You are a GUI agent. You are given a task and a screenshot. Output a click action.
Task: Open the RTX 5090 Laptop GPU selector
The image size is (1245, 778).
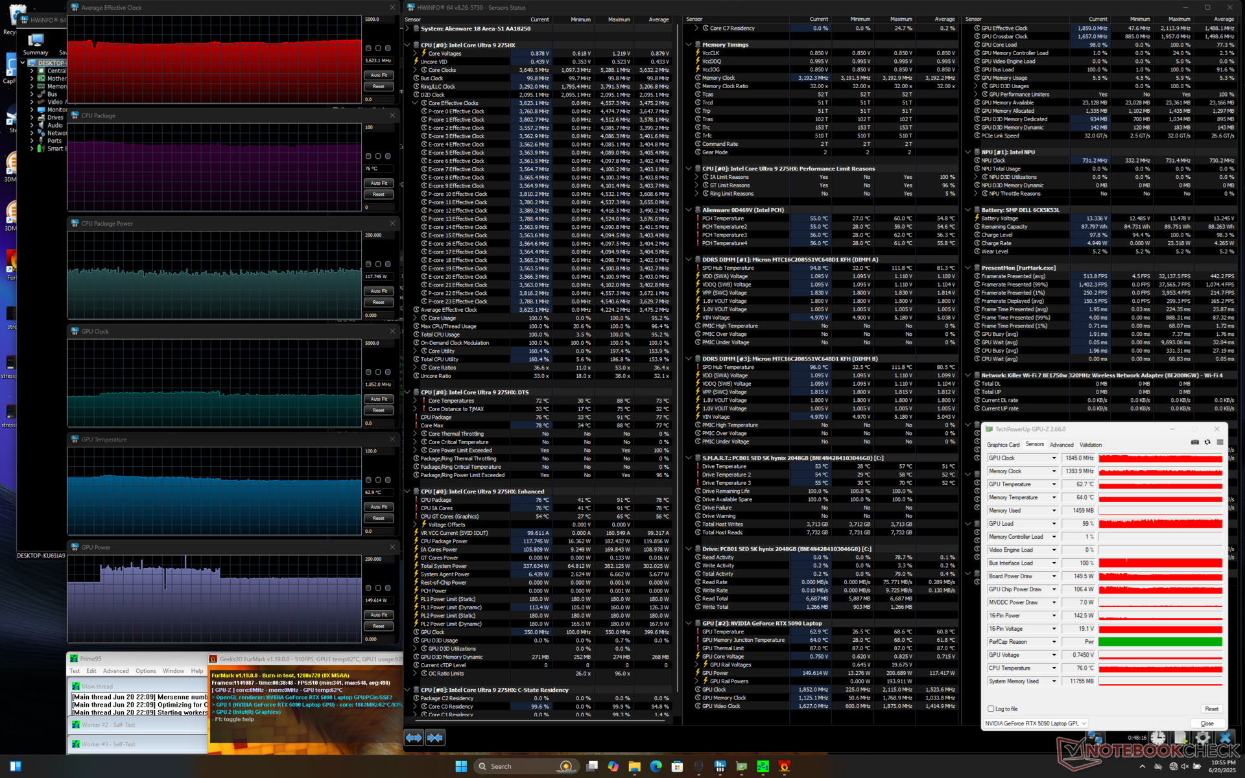(1035, 724)
